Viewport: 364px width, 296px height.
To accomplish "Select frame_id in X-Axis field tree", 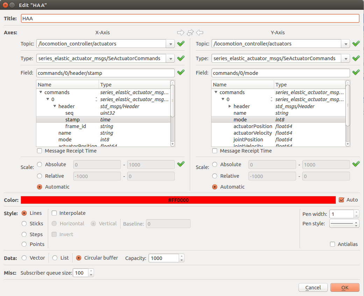I will [x=75, y=126].
